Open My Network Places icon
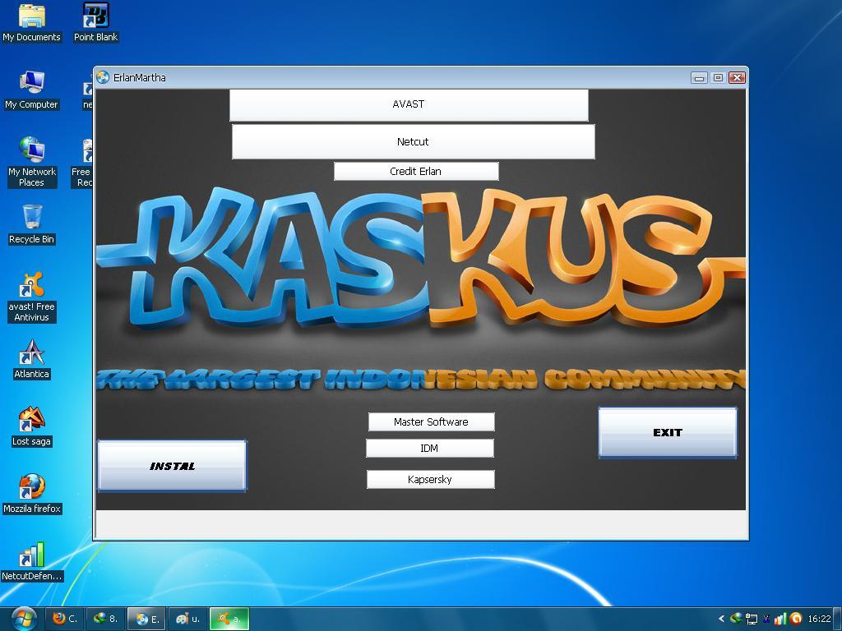This screenshot has width=842, height=631. click(32, 162)
